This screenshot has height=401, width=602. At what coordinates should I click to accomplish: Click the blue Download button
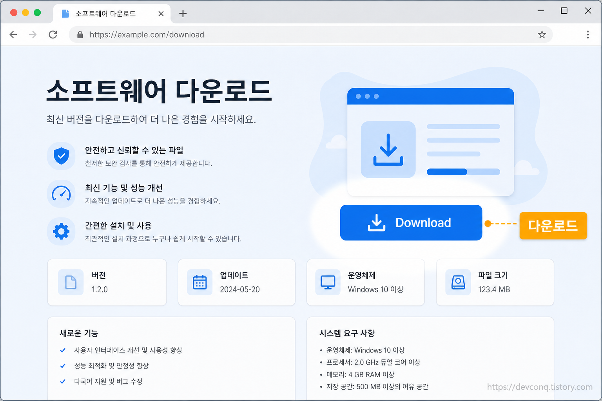coord(411,222)
